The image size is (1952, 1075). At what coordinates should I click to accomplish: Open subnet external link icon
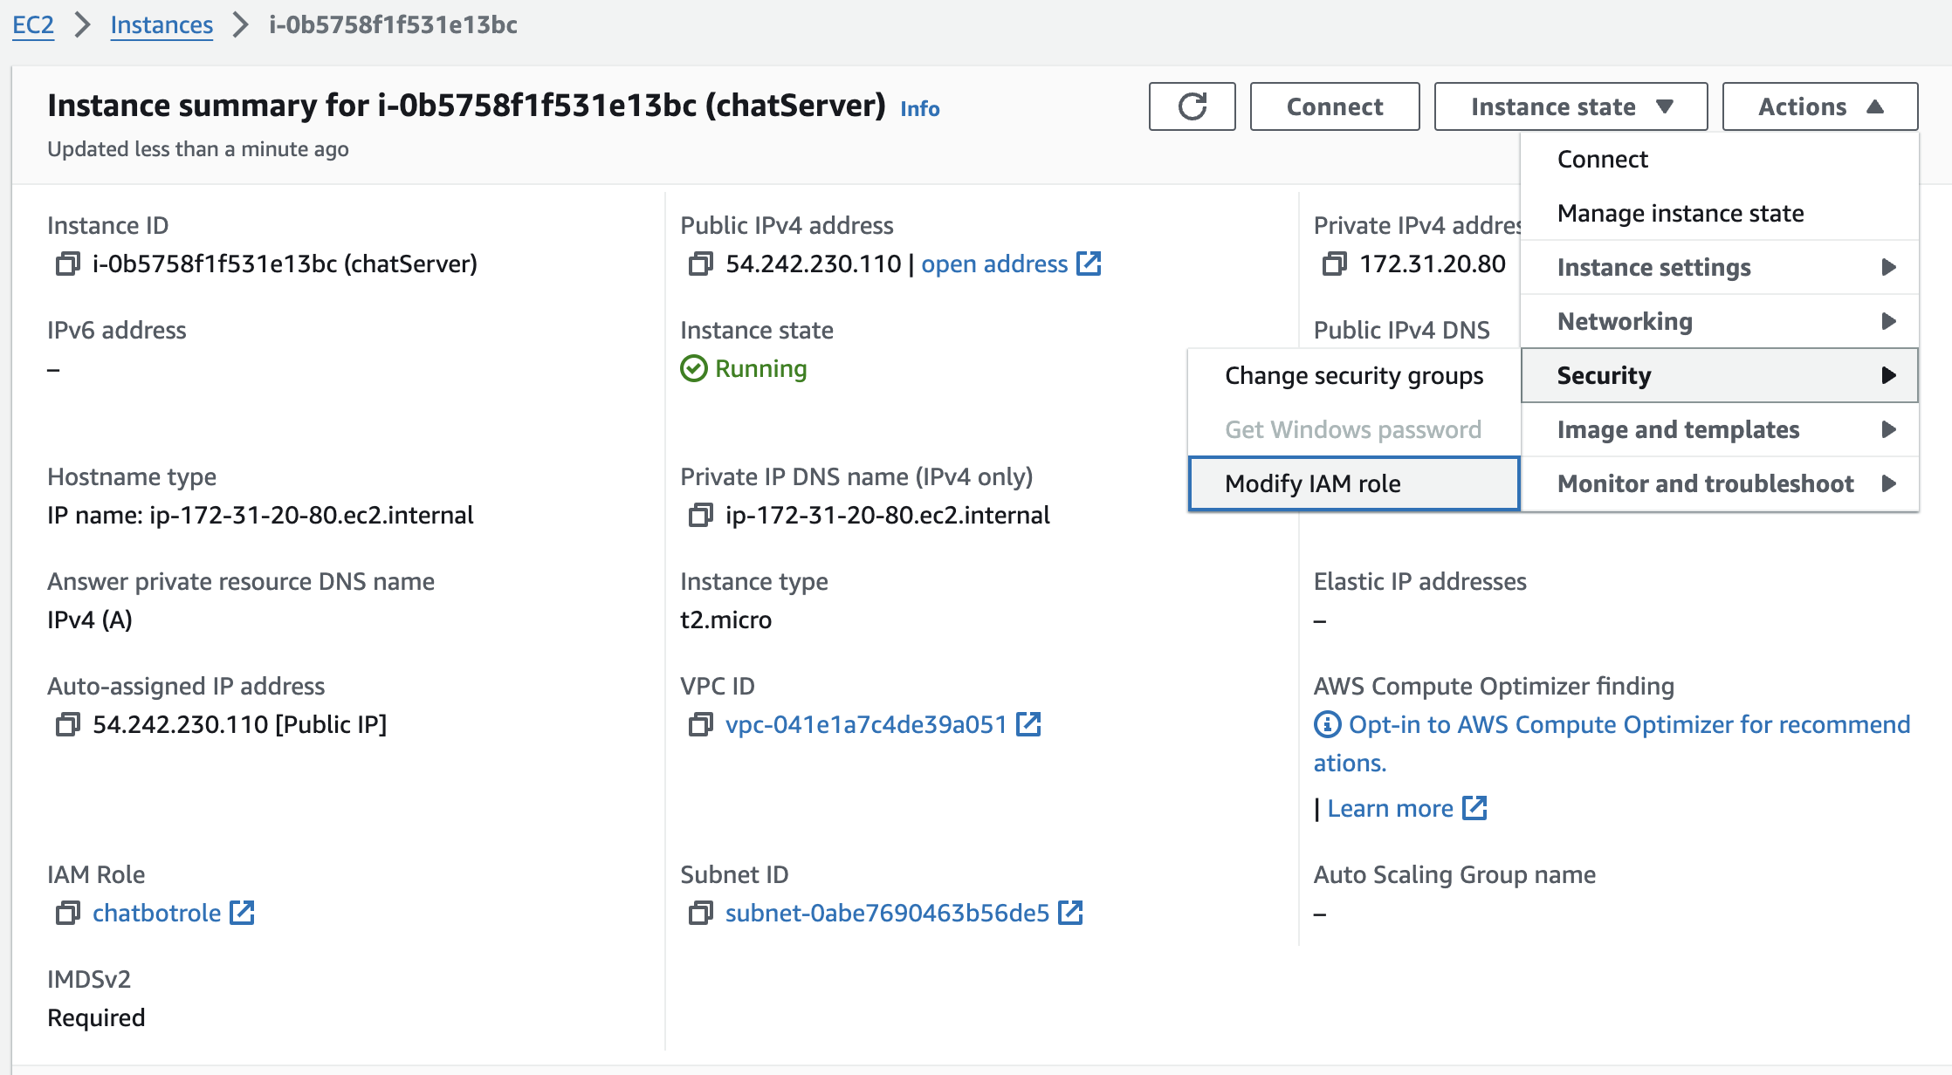(1070, 913)
